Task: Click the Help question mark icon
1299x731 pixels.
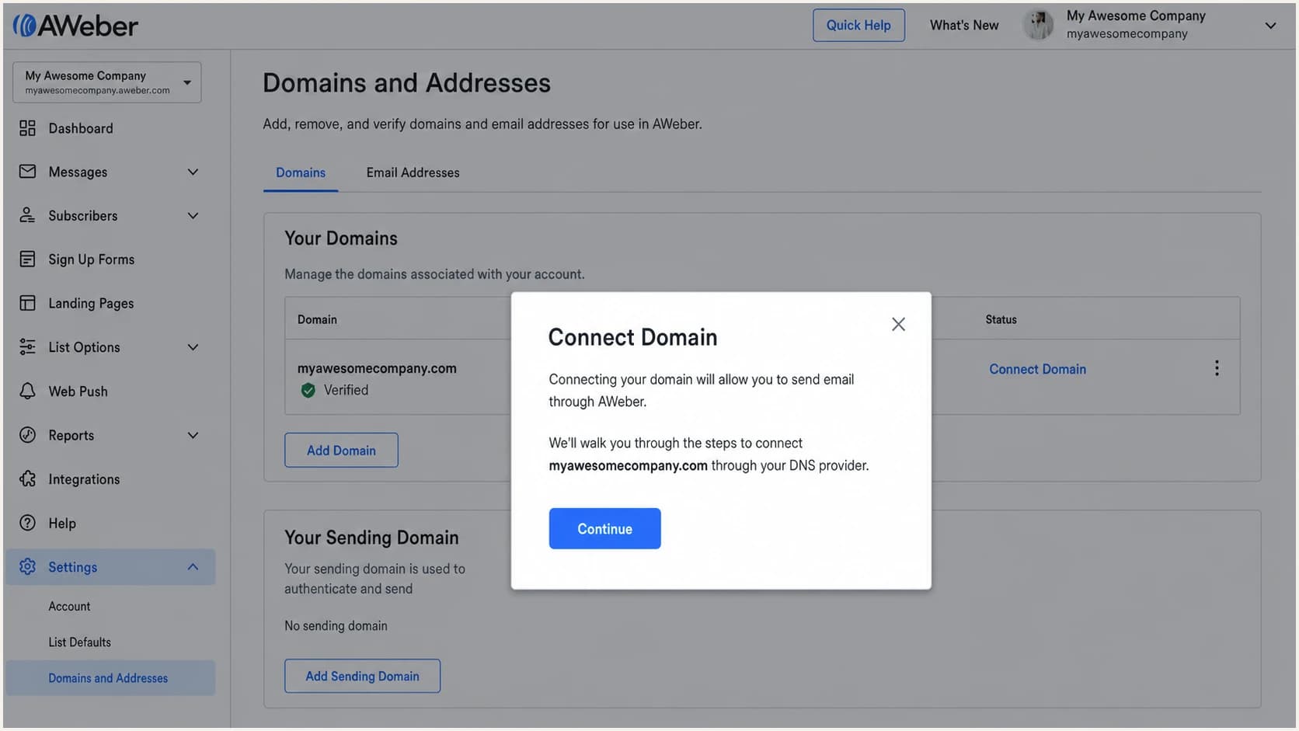Action: [27, 523]
